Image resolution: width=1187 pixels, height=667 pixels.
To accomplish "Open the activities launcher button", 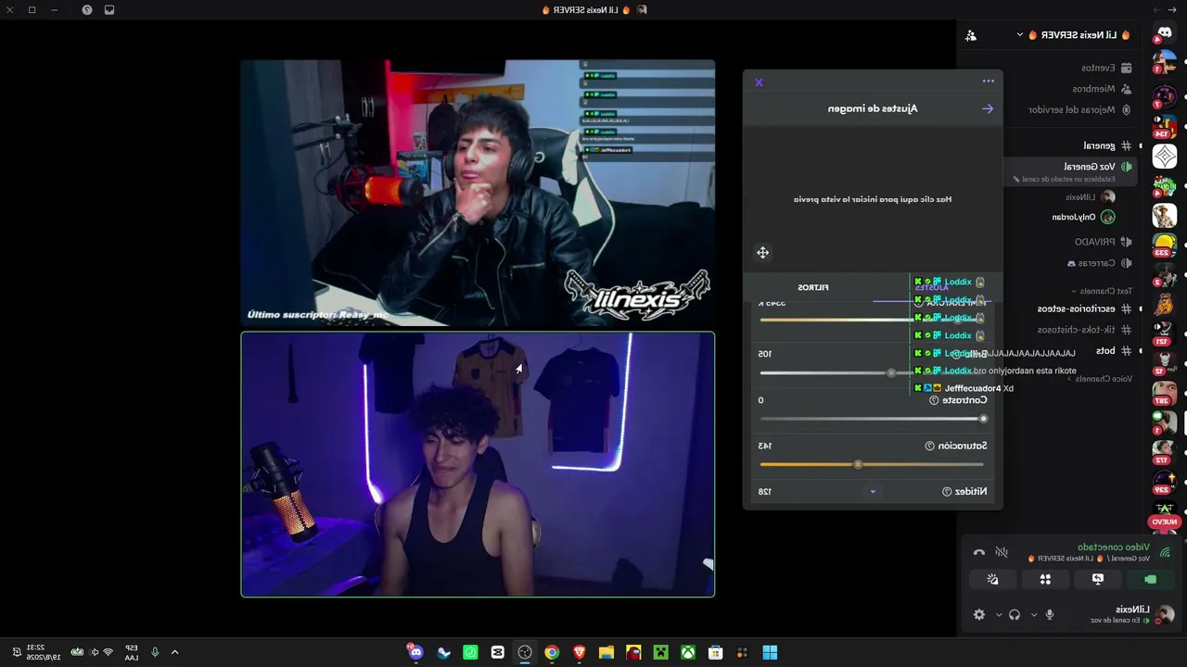I will click(x=1045, y=579).
